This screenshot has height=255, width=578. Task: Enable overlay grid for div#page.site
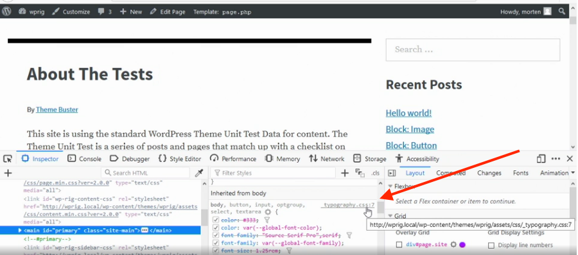click(399, 245)
